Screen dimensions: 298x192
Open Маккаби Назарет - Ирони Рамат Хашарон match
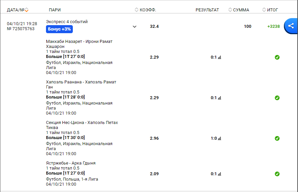pos(79,44)
